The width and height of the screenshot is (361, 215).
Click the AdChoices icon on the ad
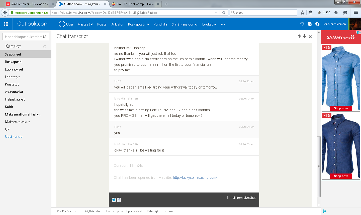[359, 32]
